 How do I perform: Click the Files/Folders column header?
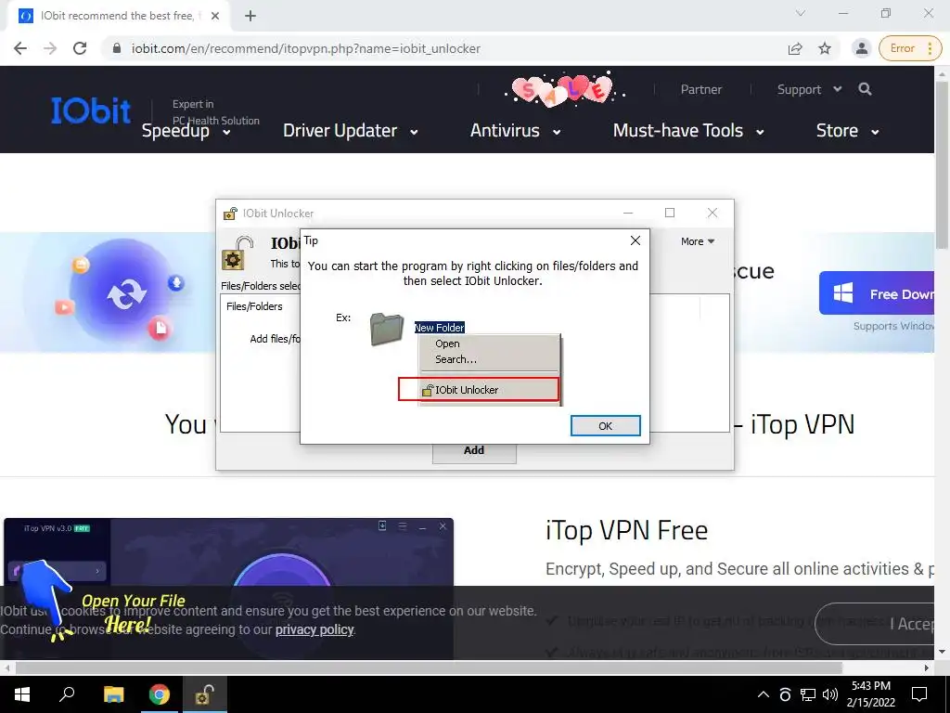254,306
